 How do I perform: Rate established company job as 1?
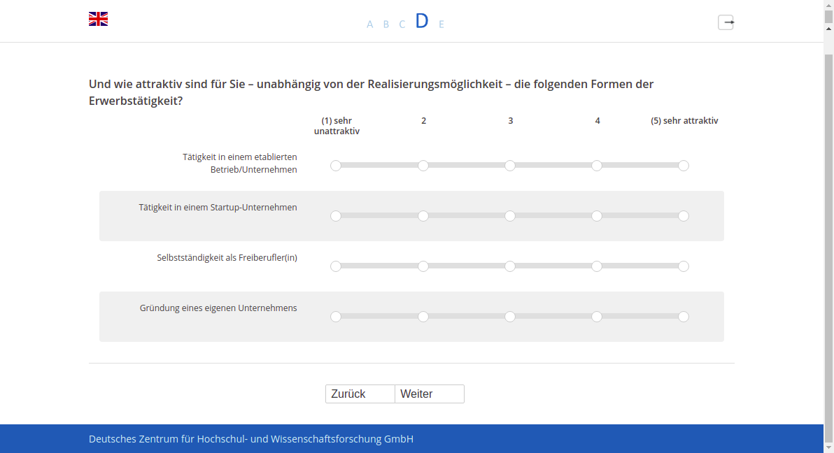pyautogui.click(x=336, y=166)
